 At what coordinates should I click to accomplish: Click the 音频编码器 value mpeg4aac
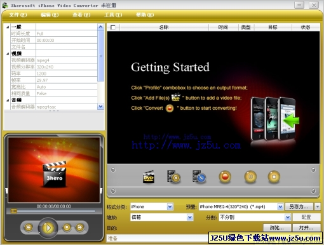(x=67, y=107)
